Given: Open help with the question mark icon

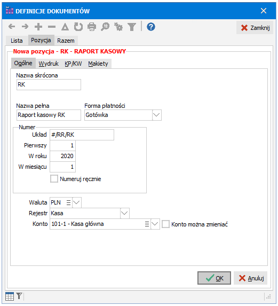Looking at the screenshot, I should [151, 27].
